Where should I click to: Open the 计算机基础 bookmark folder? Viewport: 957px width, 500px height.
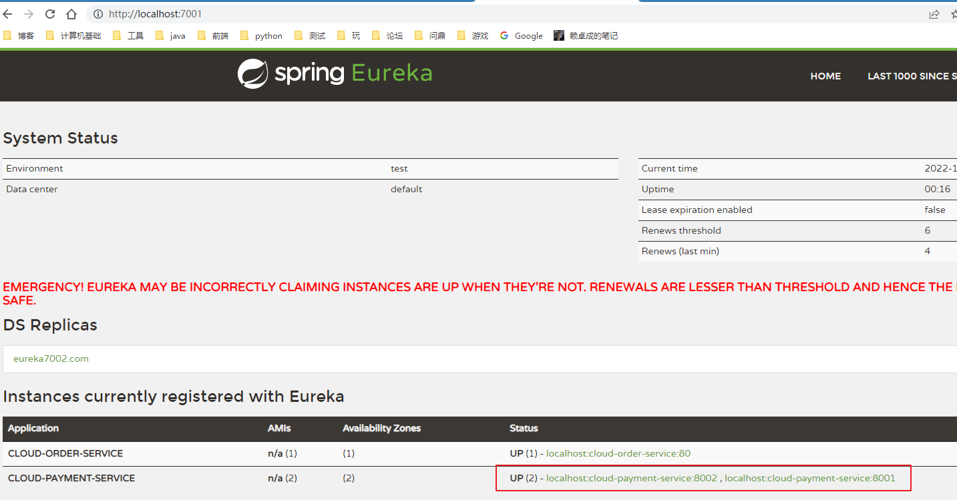point(73,35)
